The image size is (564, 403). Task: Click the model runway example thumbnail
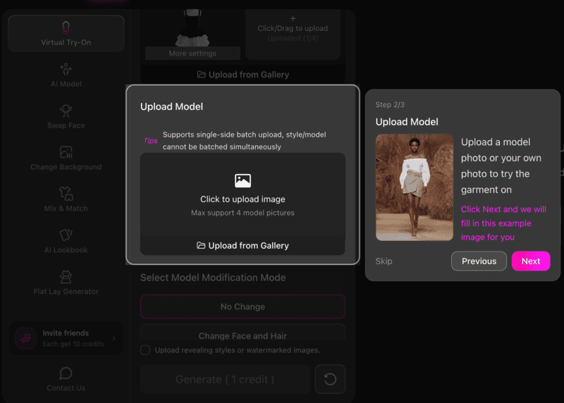pos(415,187)
